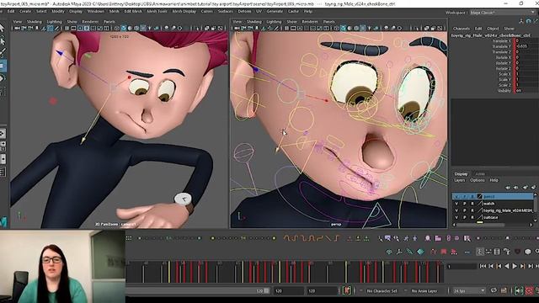Open right viewport Show menu
This screenshot has height=303, width=539.
(x=292, y=22)
